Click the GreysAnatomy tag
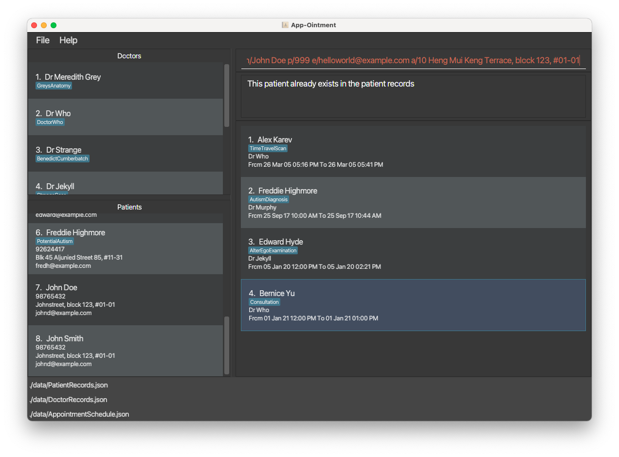Screen dimensions: 619x457 coord(54,86)
